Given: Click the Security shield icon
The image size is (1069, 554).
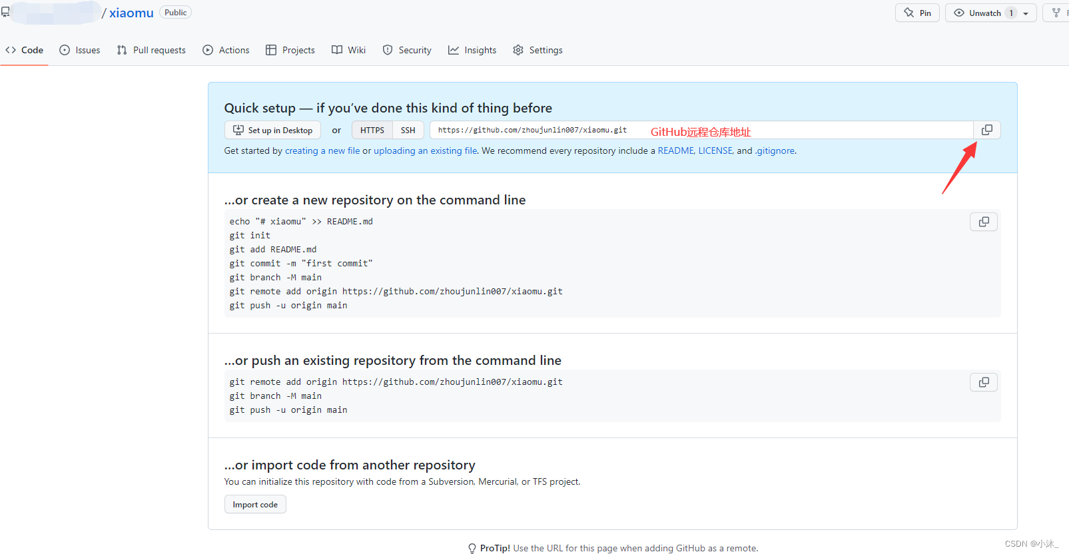Looking at the screenshot, I should 388,50.
